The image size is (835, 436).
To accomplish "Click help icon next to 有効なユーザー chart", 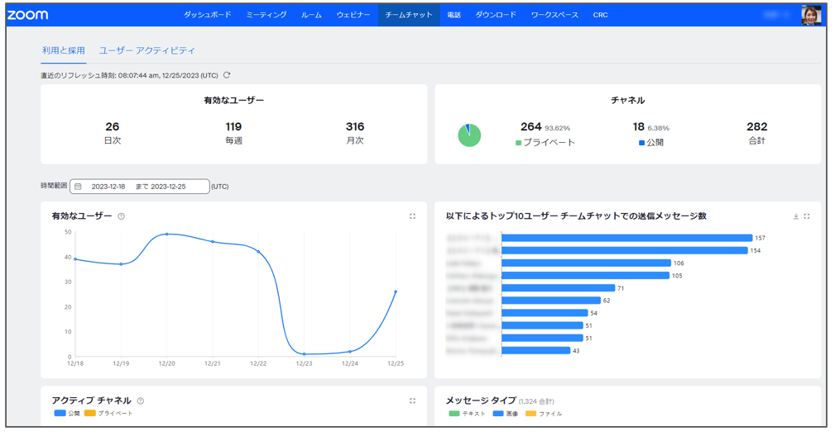I will tap(122, 216).
